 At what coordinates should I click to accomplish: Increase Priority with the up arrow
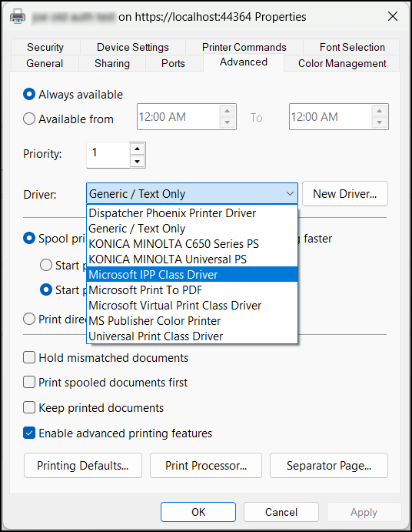tap(138, 149)
